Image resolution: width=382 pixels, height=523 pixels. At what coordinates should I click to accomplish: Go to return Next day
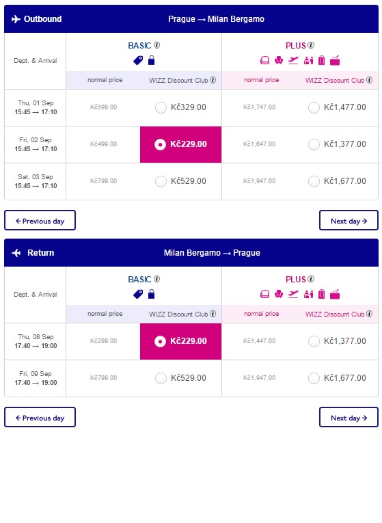(349, 417)
